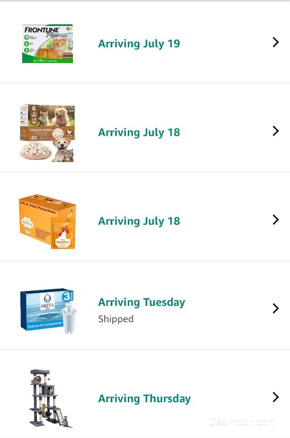This screenshot has height=438, width=290.
Task: Open the chevron next to Arriving Tuesday
Action: click(x=275, y=308)
